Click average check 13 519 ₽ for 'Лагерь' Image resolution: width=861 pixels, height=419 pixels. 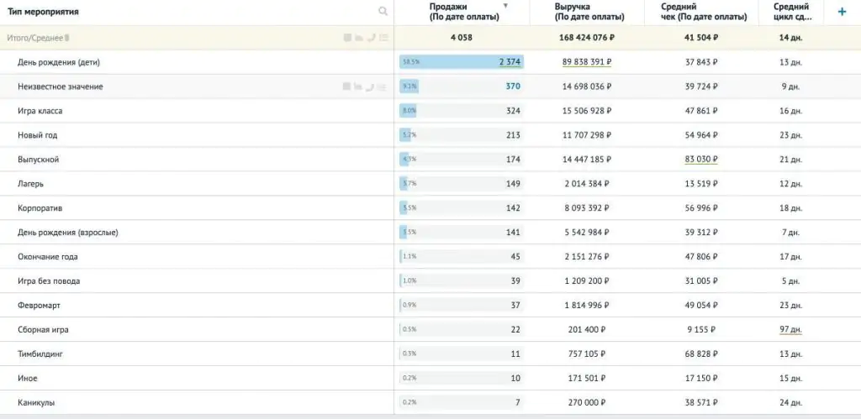(701, 184)
